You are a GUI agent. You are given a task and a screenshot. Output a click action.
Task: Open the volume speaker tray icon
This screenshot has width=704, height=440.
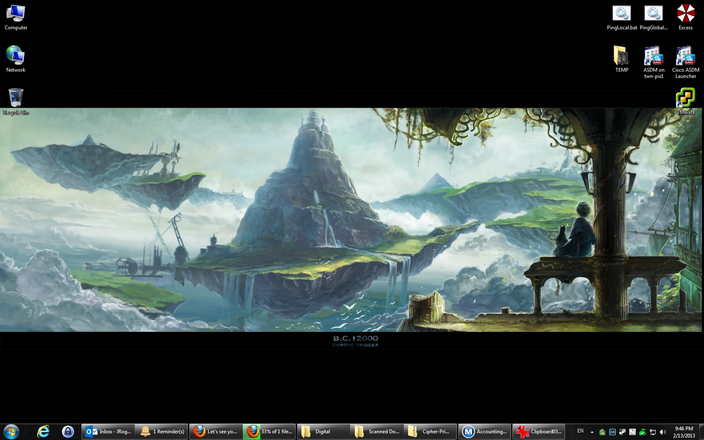point(663,432)
